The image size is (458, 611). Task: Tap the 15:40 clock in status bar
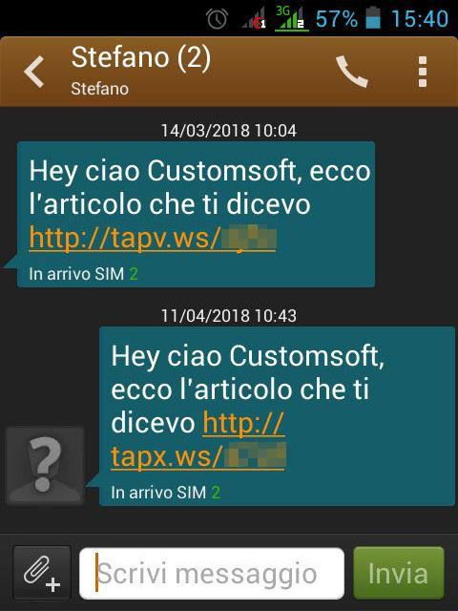[x=420, y=19]
